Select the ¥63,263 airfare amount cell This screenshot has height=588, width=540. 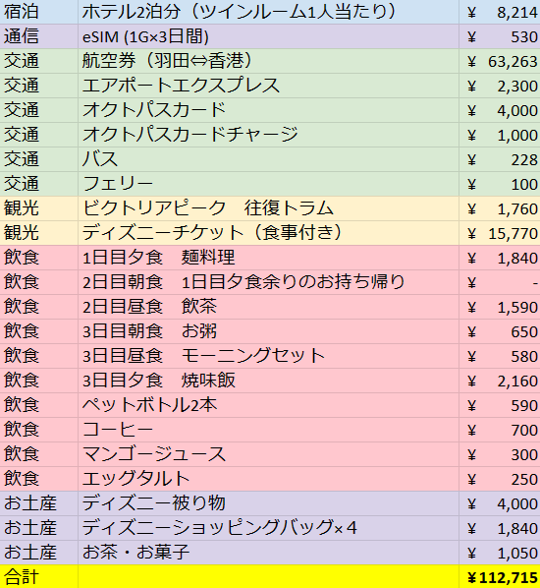(x=500, y=61)
